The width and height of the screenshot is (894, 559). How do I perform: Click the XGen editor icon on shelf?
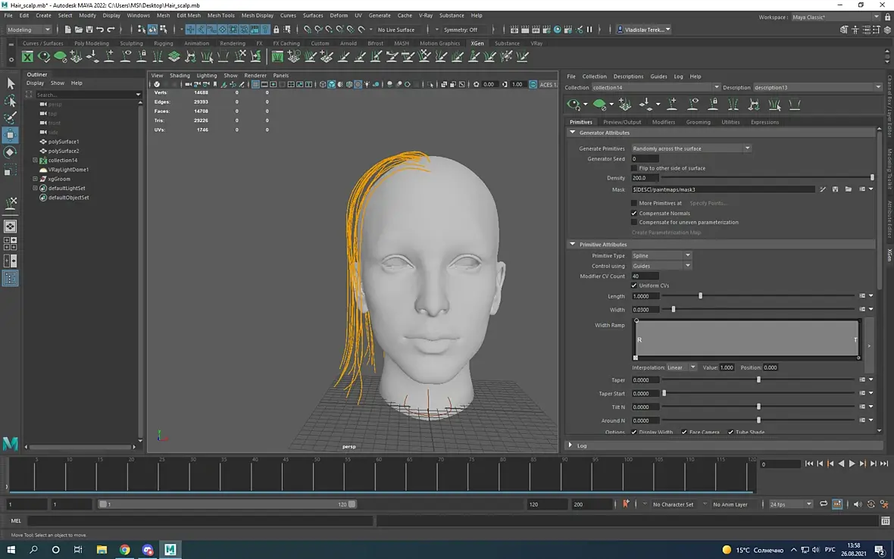click(28, 57)
